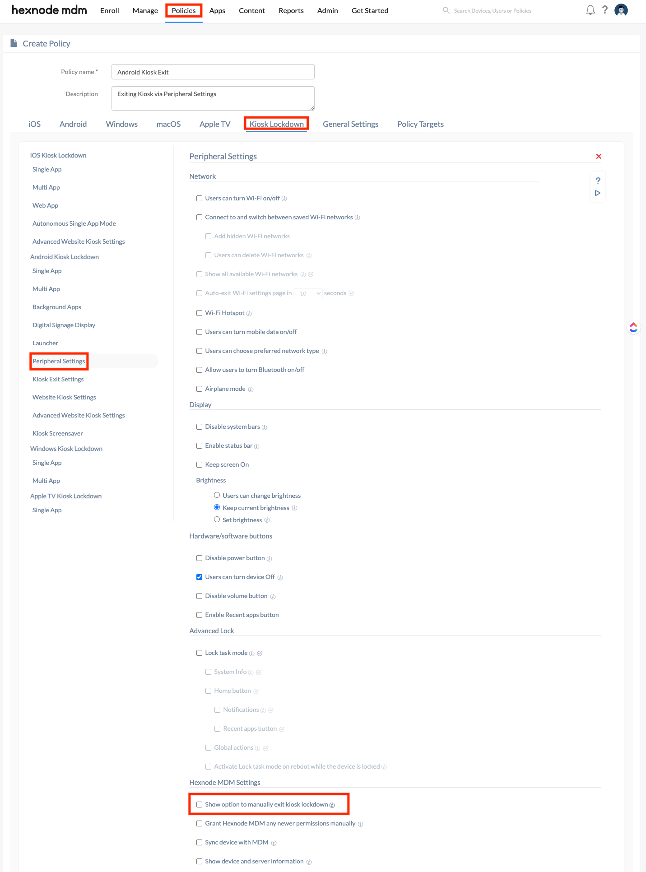This screenshot has width=646, height=872.
Task: Check Enable Recent apps button
Action: click(x=199, y=615)
